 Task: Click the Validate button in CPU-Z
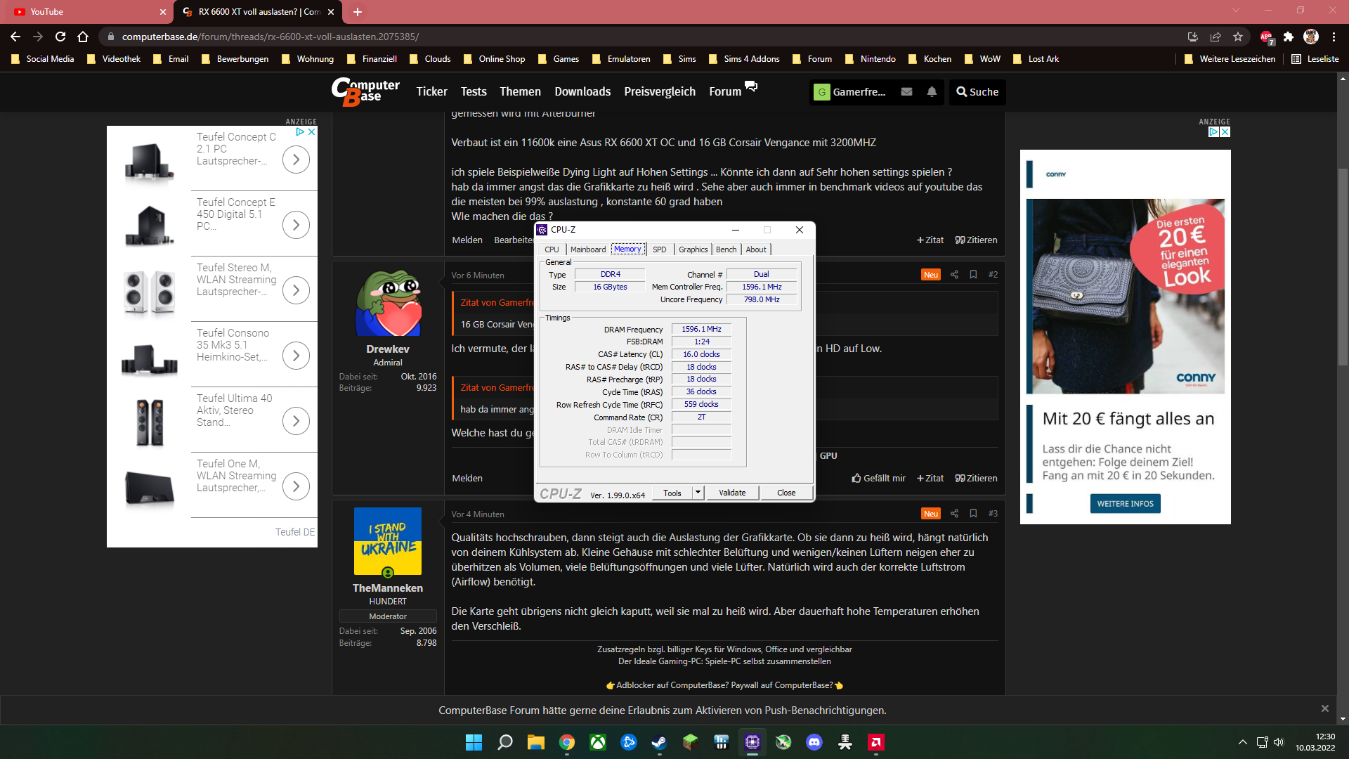(x=732, y=493)
